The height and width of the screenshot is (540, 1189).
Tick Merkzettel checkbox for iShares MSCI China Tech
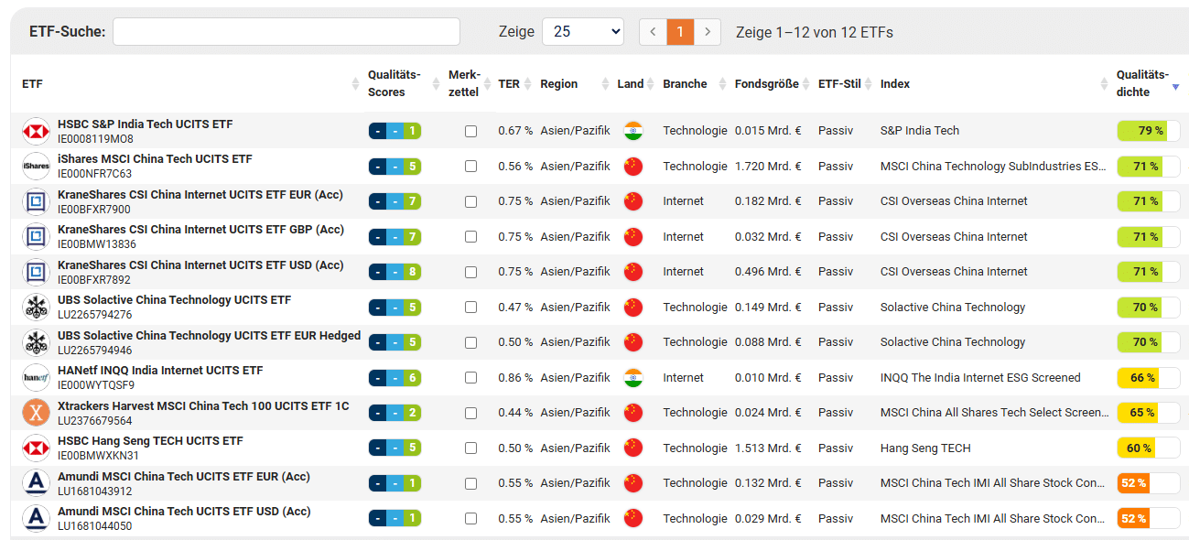pos(470,167)
